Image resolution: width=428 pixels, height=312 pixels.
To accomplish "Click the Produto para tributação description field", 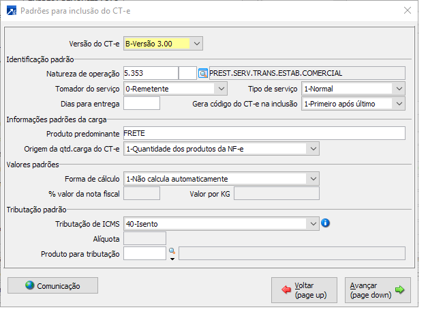I will click(x=292, y=253).
